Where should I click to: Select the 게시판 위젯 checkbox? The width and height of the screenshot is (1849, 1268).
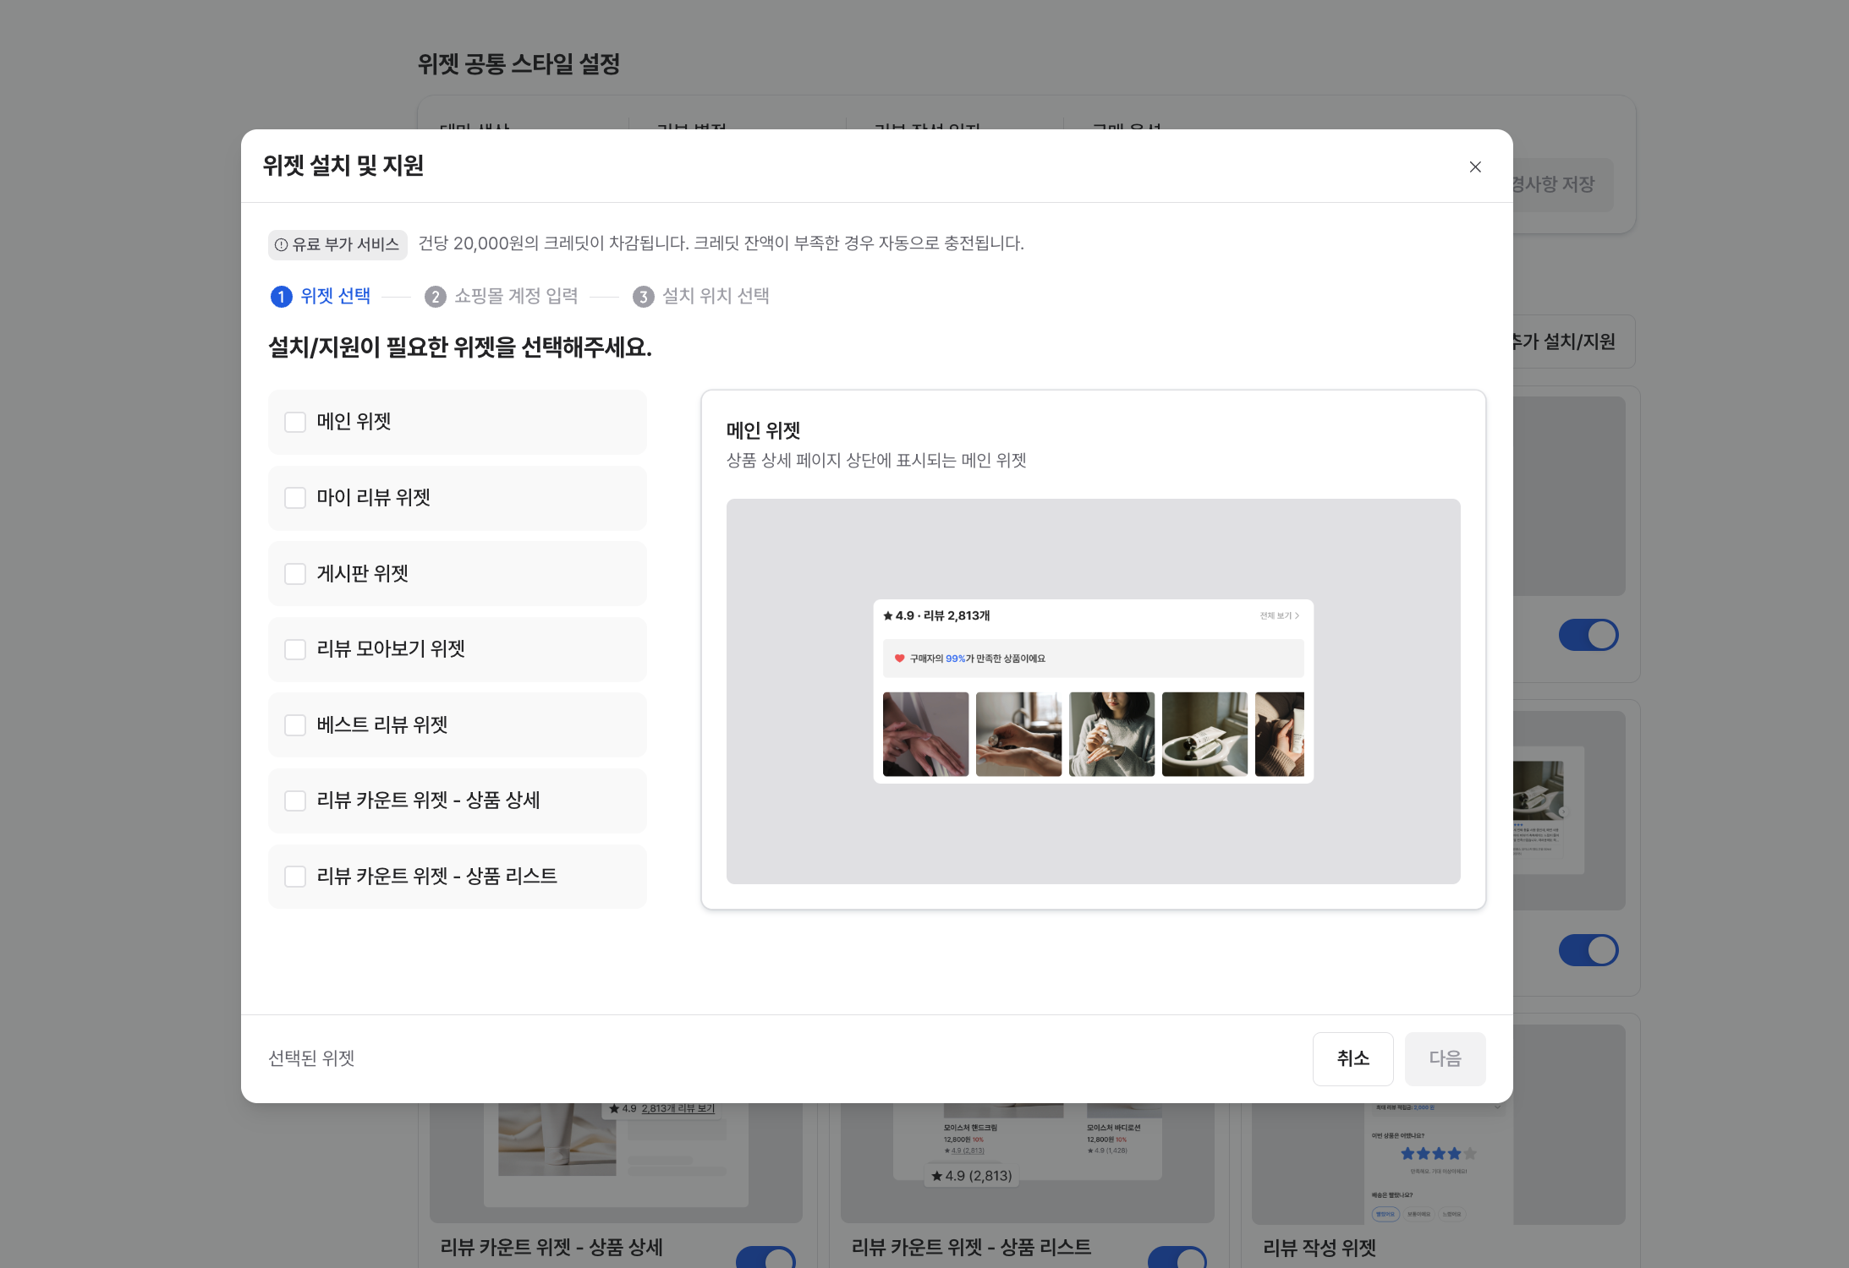295,574
